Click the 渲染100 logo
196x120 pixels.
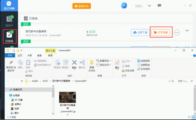[9, 6]
